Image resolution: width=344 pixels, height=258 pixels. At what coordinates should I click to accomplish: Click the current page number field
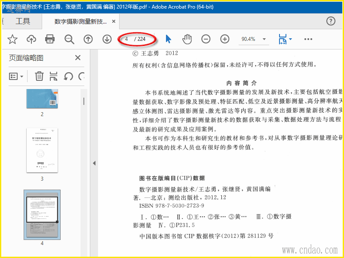[127, 39]
